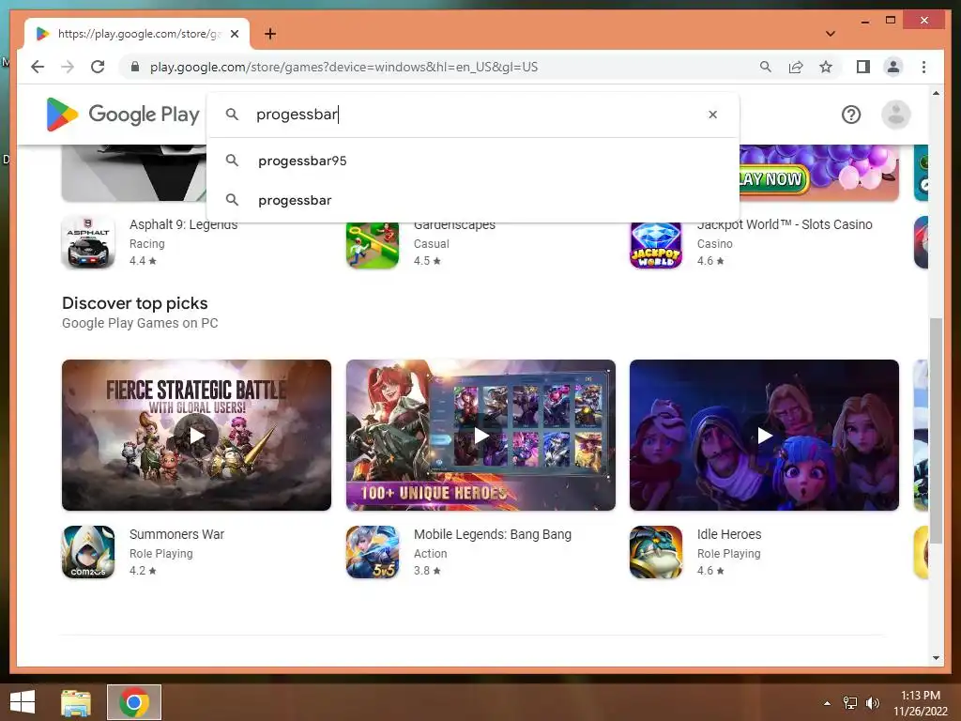
Task: Open Jackpot World – Slots Casino title
Action: pos(785,225)
